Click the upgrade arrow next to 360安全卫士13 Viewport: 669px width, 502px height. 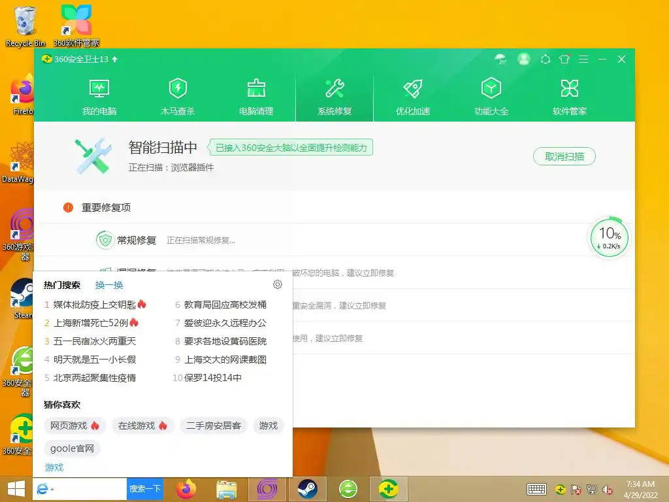click(115, 59)
